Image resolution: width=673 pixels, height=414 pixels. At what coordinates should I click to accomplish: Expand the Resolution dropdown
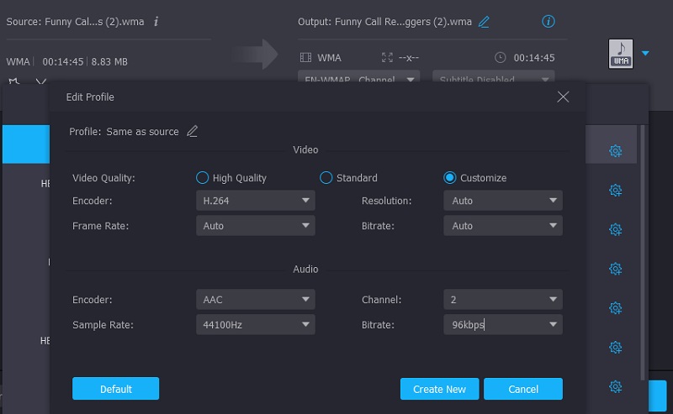(502, 201)
